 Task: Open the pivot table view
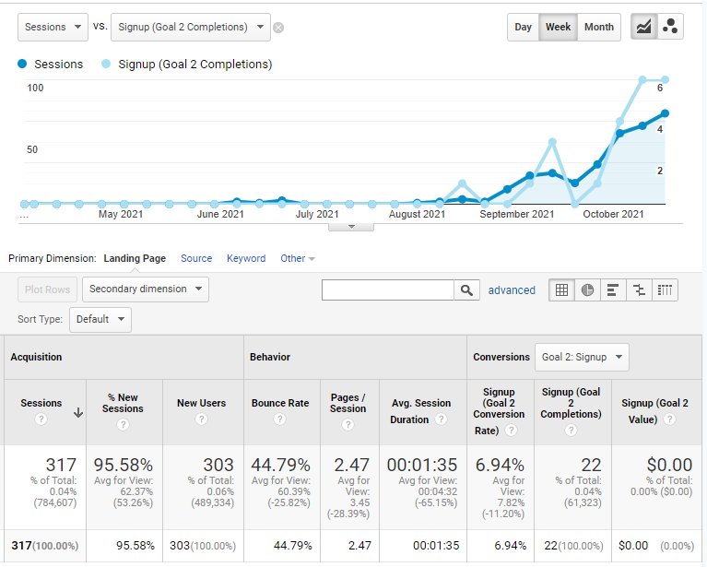[665, 290]
